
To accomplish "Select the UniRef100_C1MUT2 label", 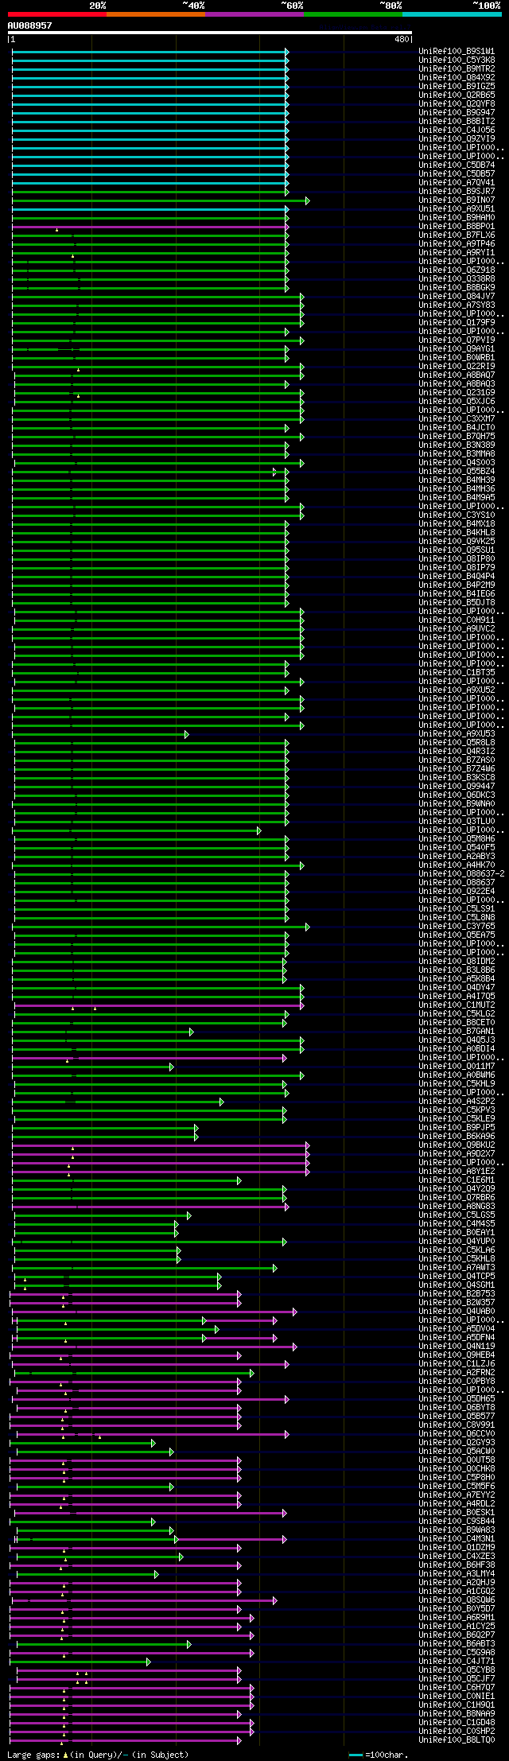I will tap(457, 1005).
